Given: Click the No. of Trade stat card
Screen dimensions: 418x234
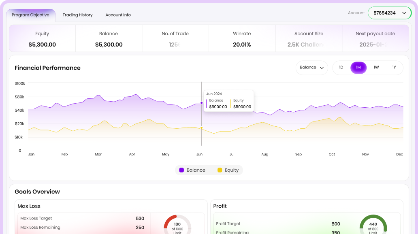Looking at the screenshot, I should tap(175, 38).
